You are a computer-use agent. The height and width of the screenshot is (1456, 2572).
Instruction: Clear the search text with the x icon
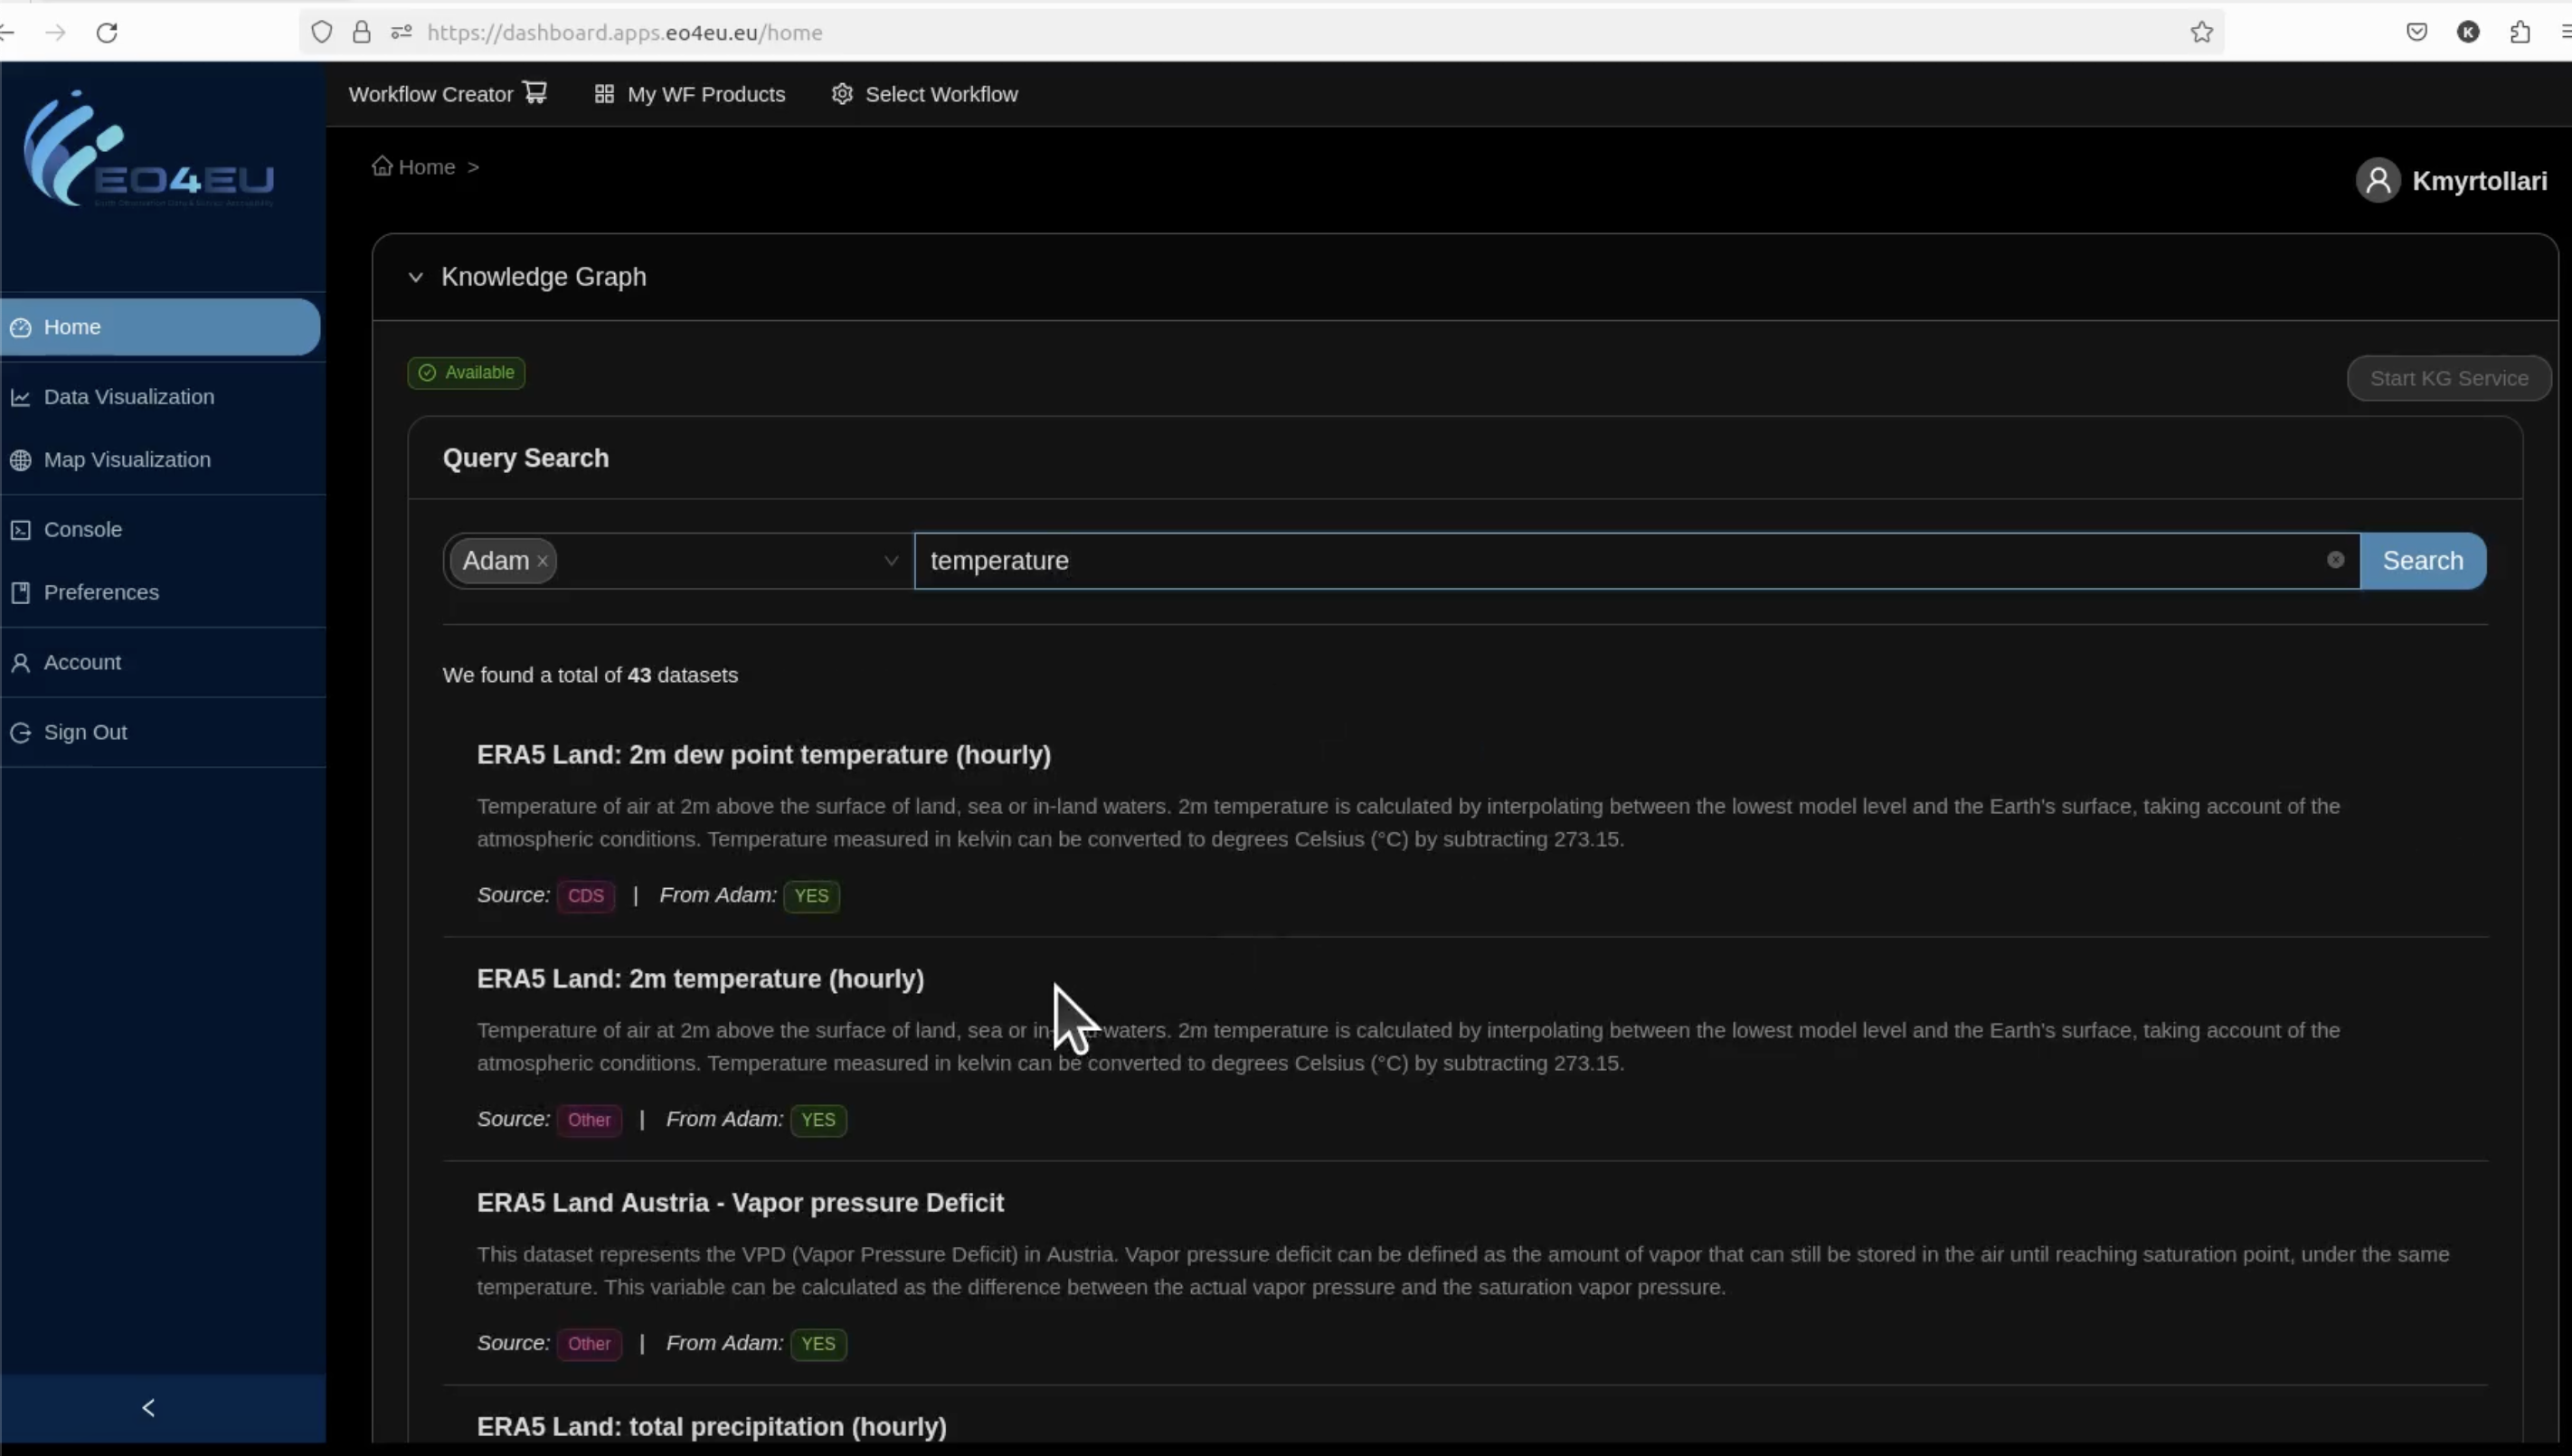[2335, 560]
